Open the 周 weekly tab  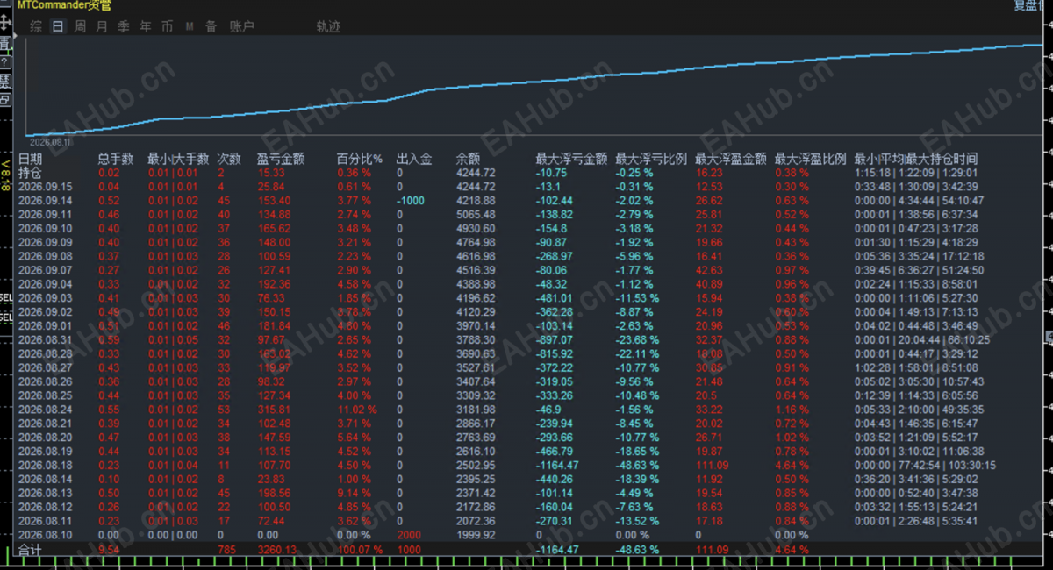click(80, 27)
